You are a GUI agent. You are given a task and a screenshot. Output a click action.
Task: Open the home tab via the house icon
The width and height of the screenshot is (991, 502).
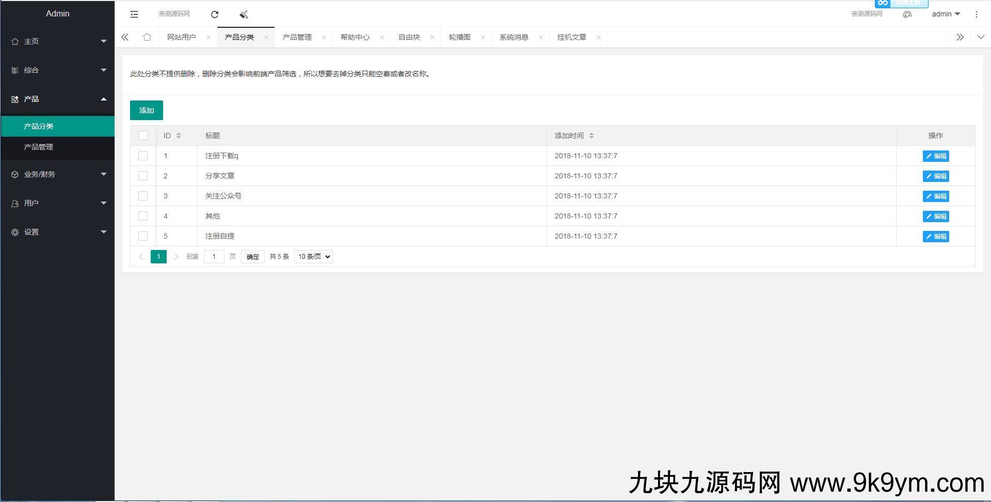pyautogui.click(x=148, y=37)
